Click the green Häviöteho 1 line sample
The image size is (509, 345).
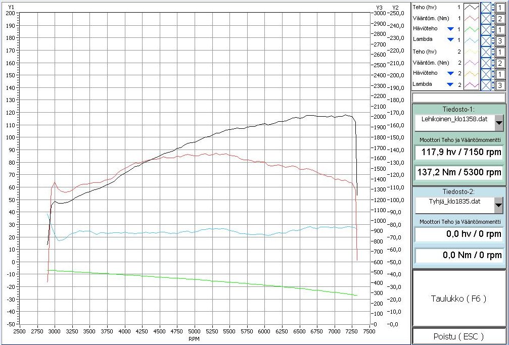pyautogui.click(x=472, y=29)
